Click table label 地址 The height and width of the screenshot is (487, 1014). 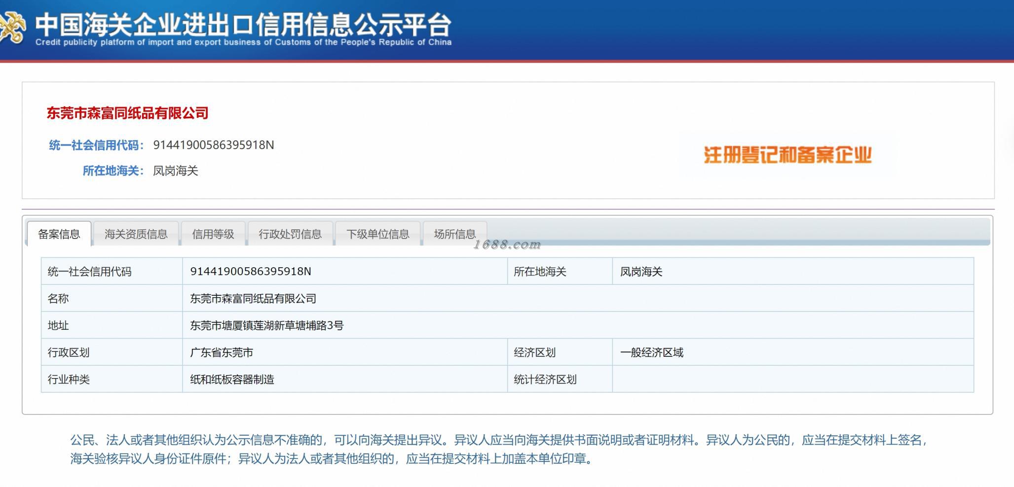[58, 326]
